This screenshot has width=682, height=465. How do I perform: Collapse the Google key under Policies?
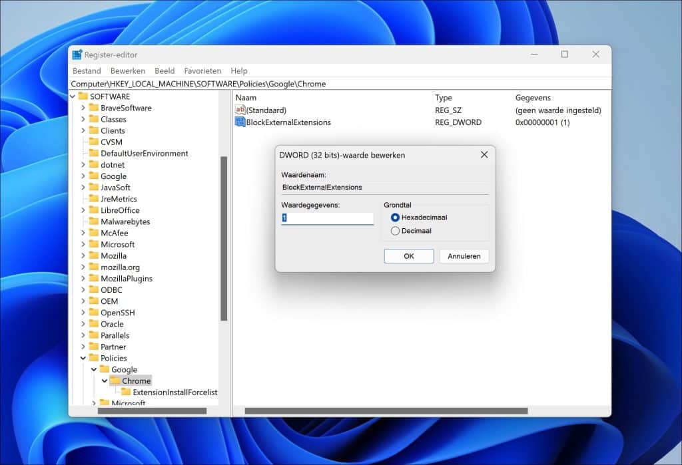[94, 369]
